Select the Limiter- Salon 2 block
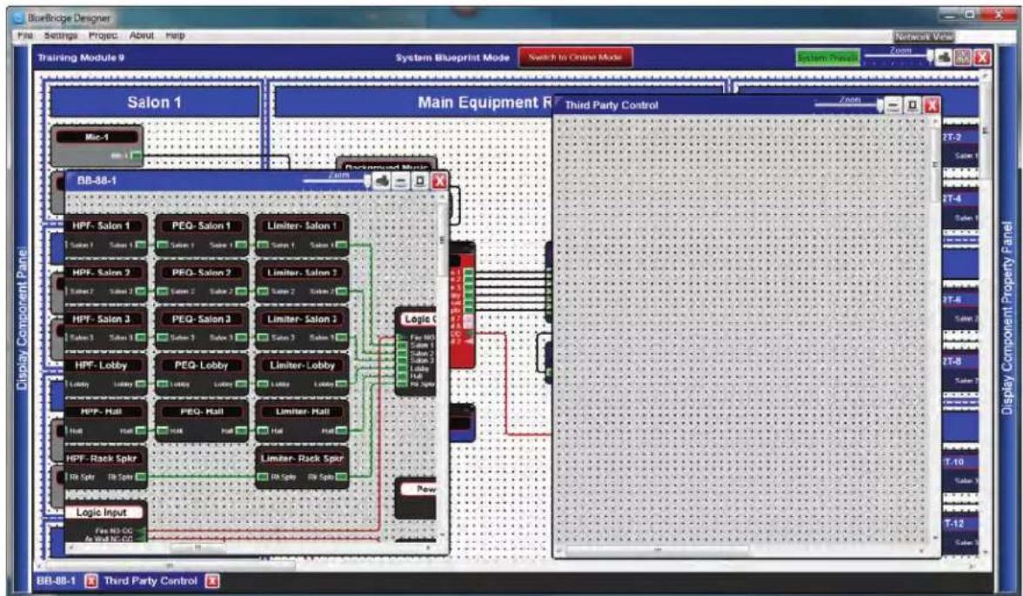This screenshot has width=1023, height=596. [301, 281]
